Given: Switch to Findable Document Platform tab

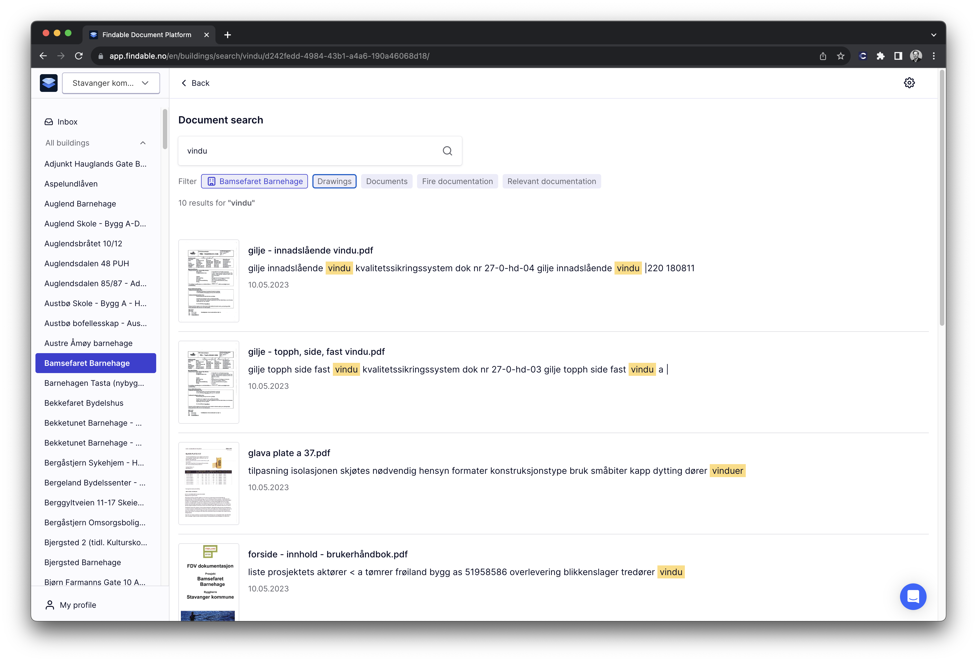Looking at the screenshot, I should pyautogui.click(x=147, y=35).
